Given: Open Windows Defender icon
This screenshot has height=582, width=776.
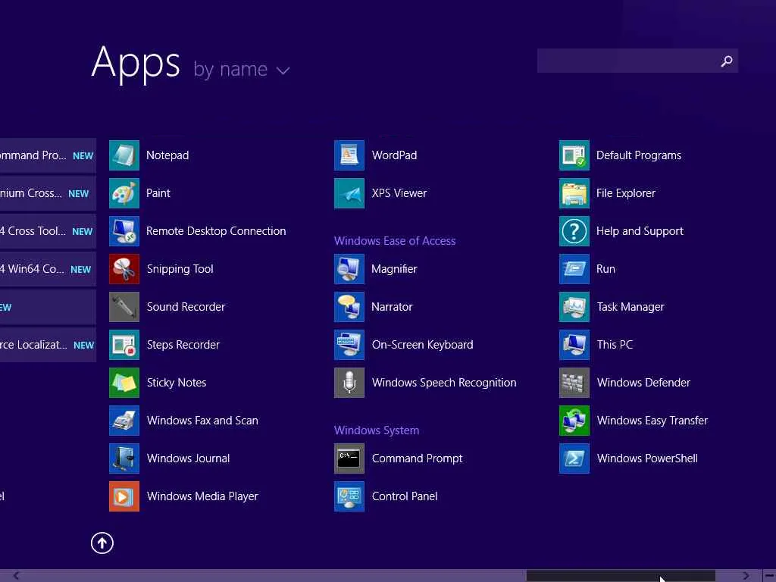Looking at the screenshot, I should (x=574, y=383).
